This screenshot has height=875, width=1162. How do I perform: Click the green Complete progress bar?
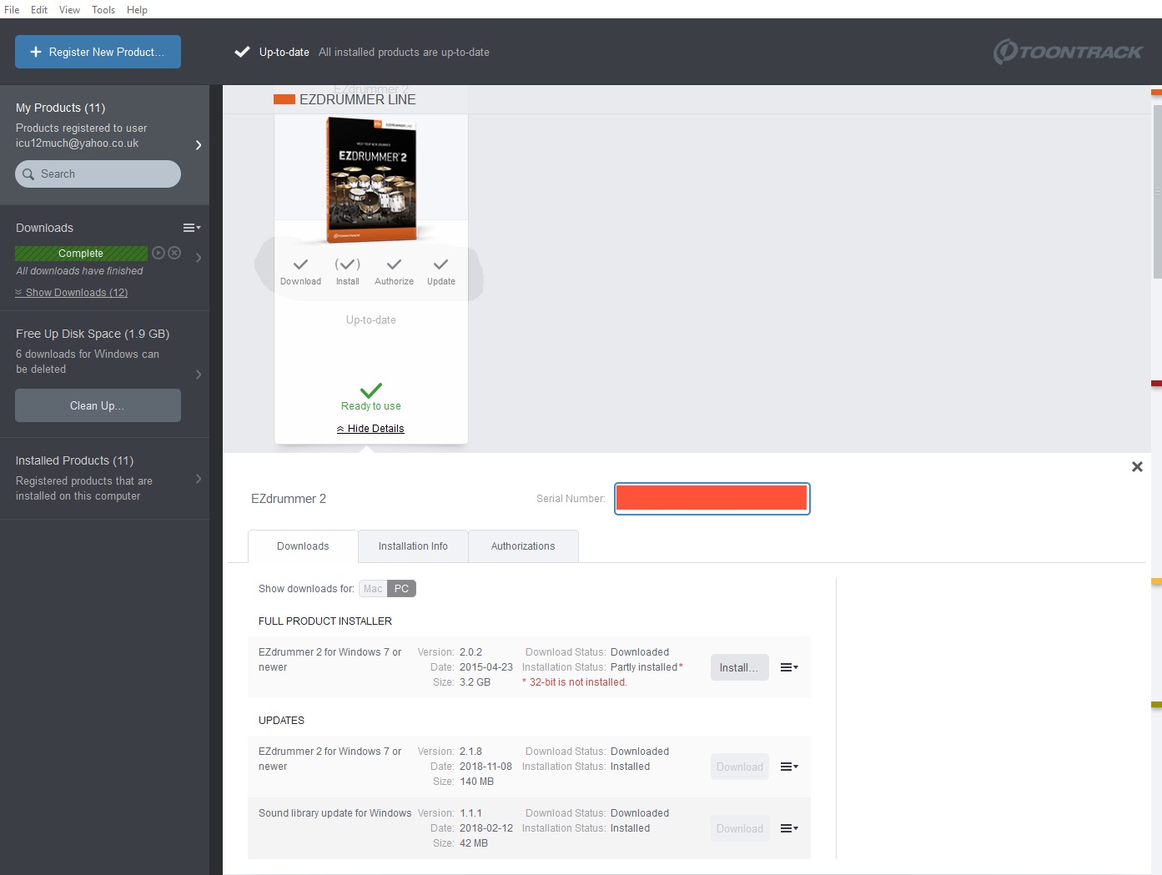point(81,254)
